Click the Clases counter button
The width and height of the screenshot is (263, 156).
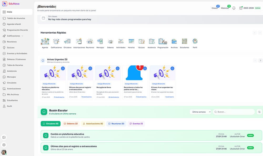click(215, 8)
